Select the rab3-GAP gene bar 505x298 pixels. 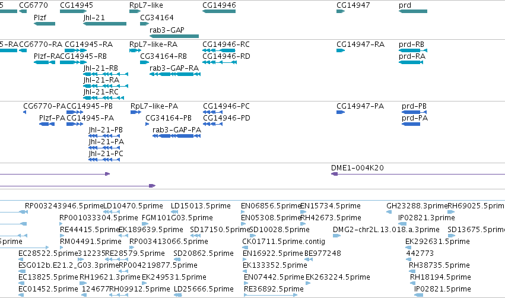click(174, 36)
